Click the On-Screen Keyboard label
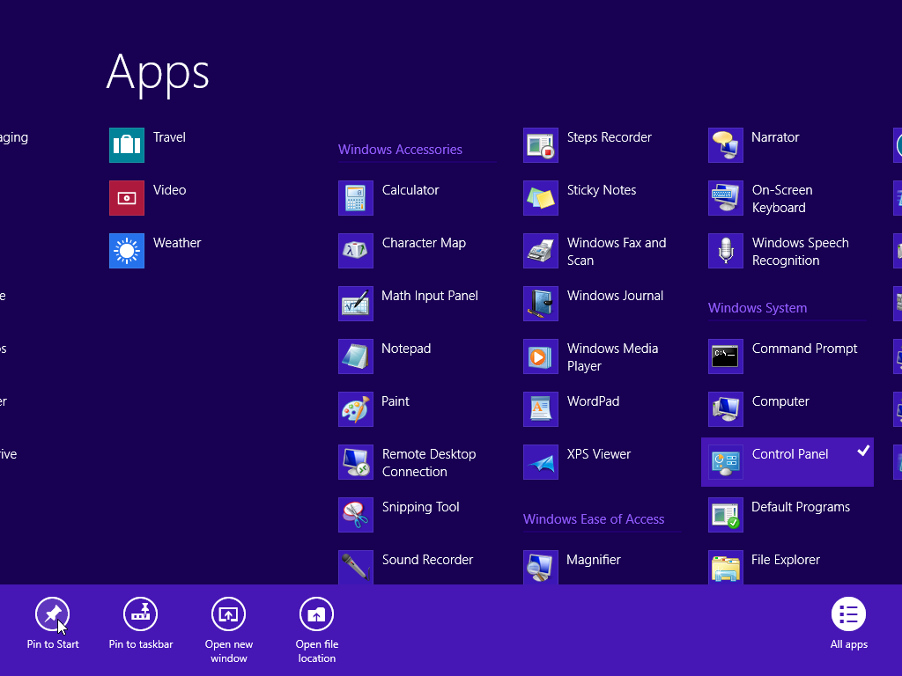 tap(782, 199)
